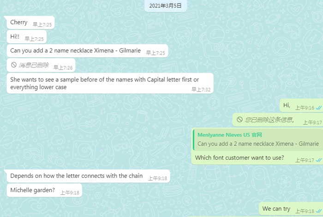Select the "Hi!!" message bubble
323x217 pixels.
[x=27, y=37]
